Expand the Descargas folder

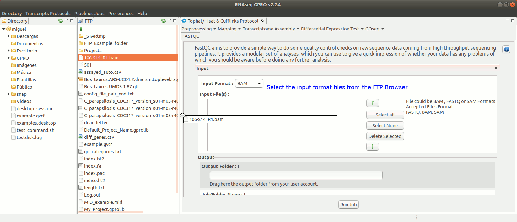click(8, 36)
